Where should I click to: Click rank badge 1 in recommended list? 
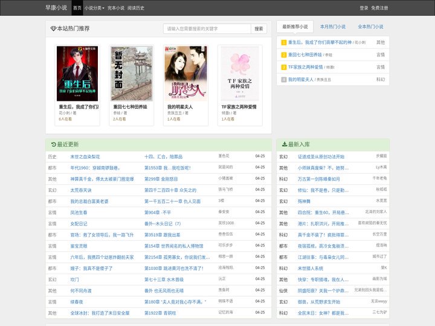[284, 42]
